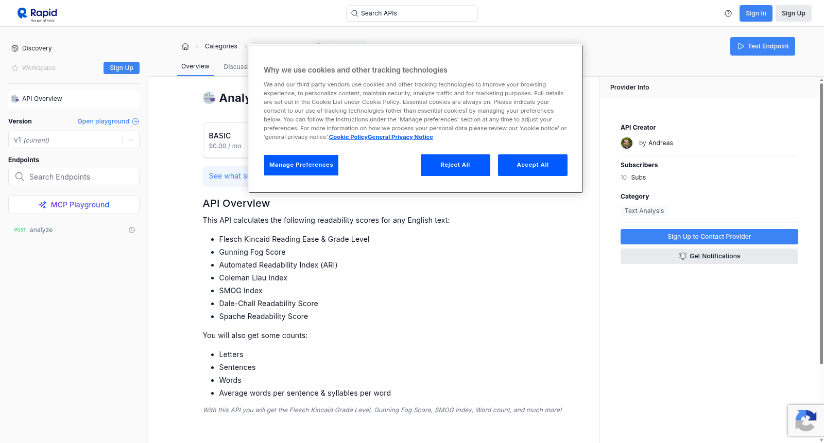The width and height of the screenshot is (824, 443).
Task: Click the '10 Subs' subscriber count
Action: pos(633,178)
